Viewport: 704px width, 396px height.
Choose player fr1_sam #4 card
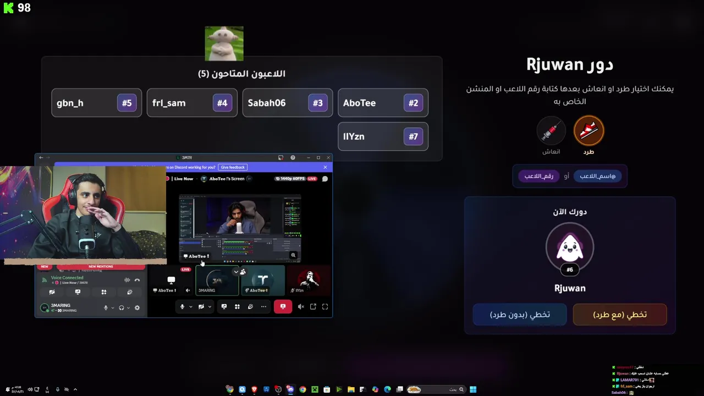click(192, 103)
